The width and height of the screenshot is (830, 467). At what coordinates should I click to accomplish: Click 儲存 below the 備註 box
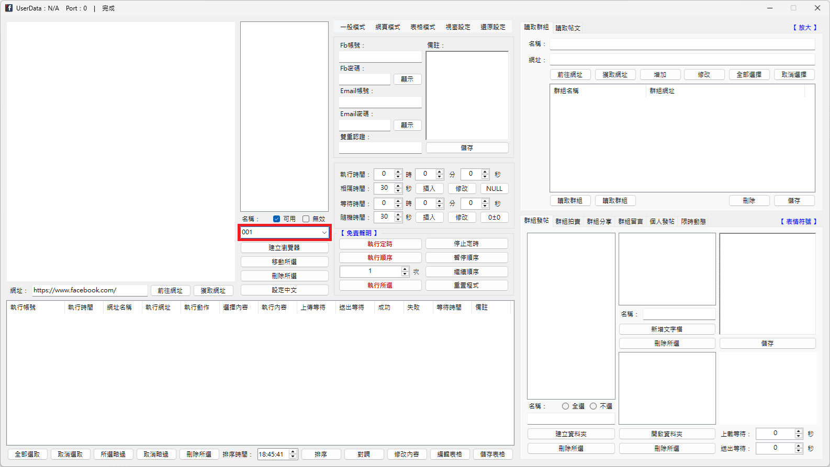point(467,148)
